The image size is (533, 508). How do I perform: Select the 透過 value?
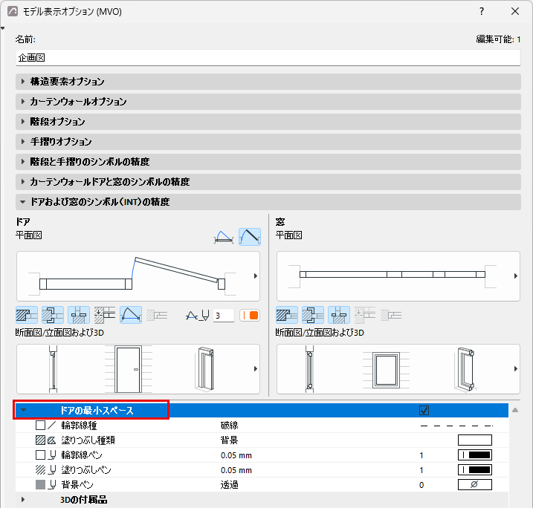(x=230, y=485)
